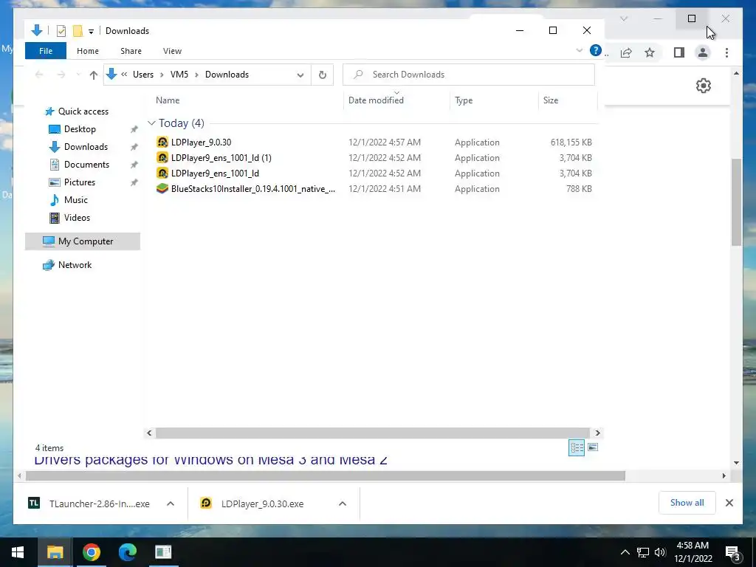756x567 pixels.
Task: Select Quick access in navigation pane
Action: coord(83,111)
